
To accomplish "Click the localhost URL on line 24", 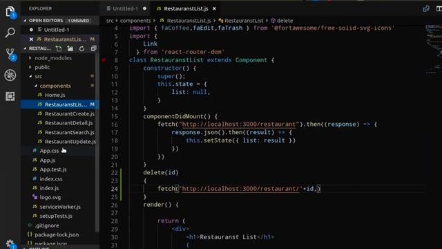I will click(240, 189).
